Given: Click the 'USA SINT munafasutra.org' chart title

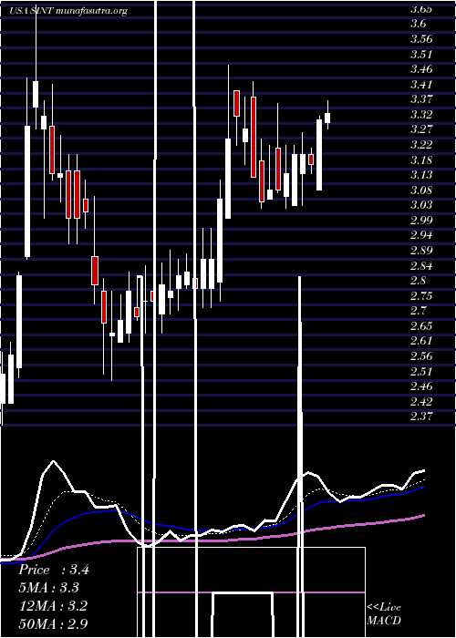Looking at the screenshot, I should coord(68,11).
